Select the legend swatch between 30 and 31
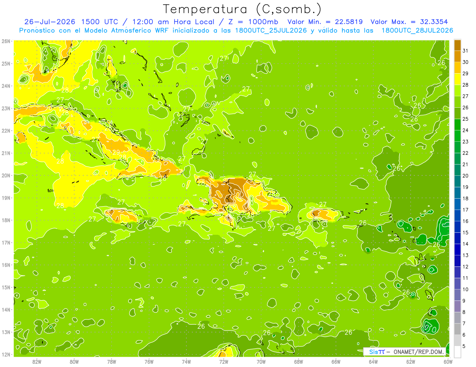The width and height of the screenshot is (476, 367). click(457, 56)
